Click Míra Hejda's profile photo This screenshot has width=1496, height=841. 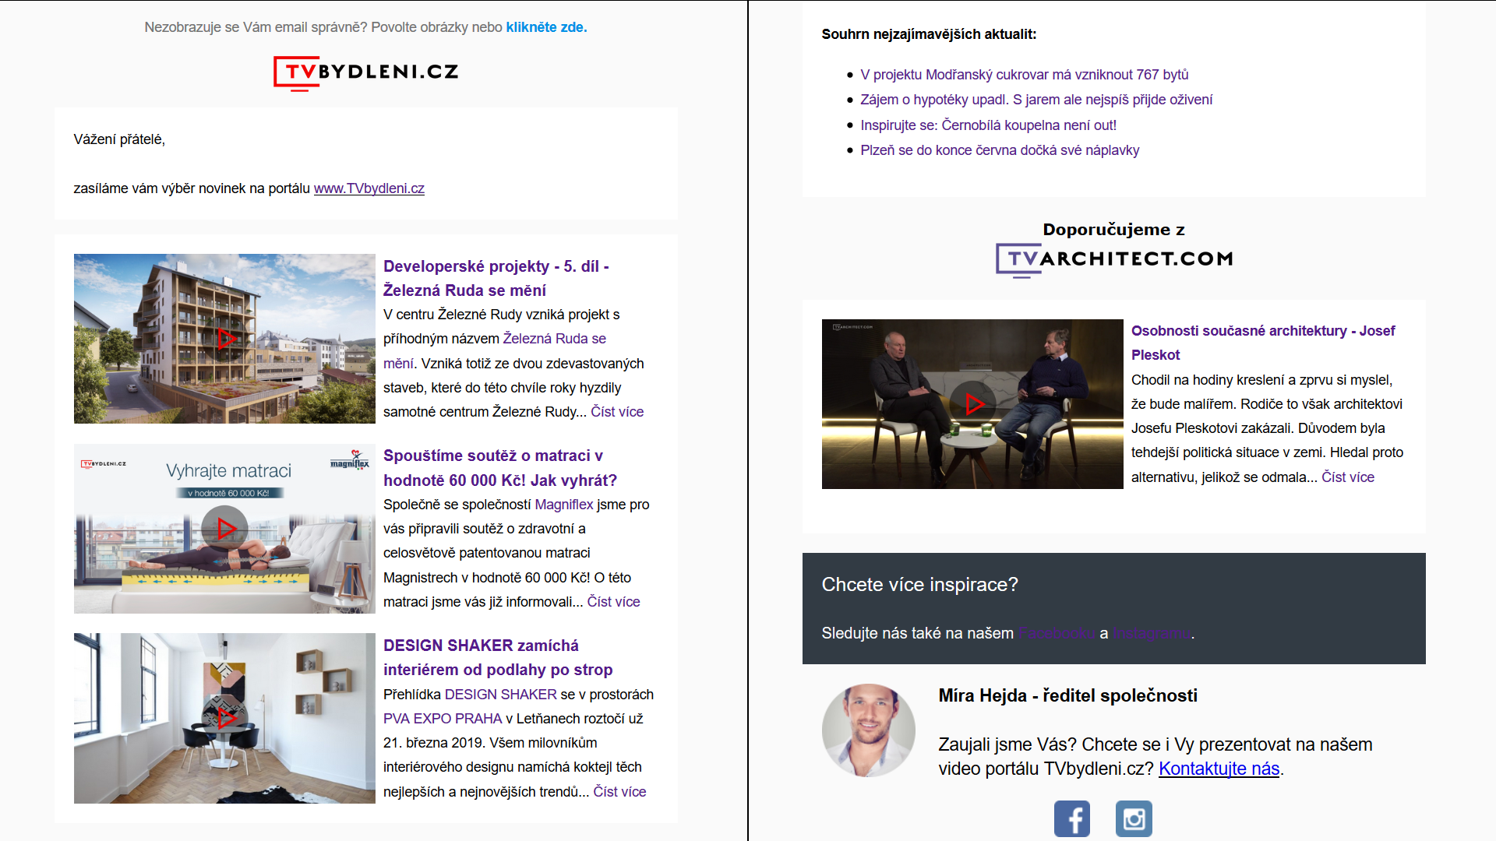pos(868,730)
